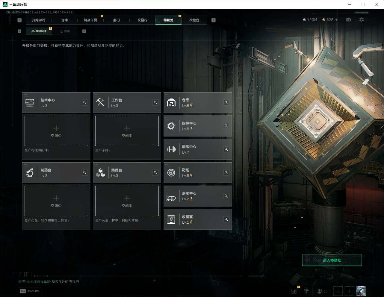The width and height of the screenshot is (384, 297).
Task: Click the 靶场 target icon
Action: tap(171, 173)
